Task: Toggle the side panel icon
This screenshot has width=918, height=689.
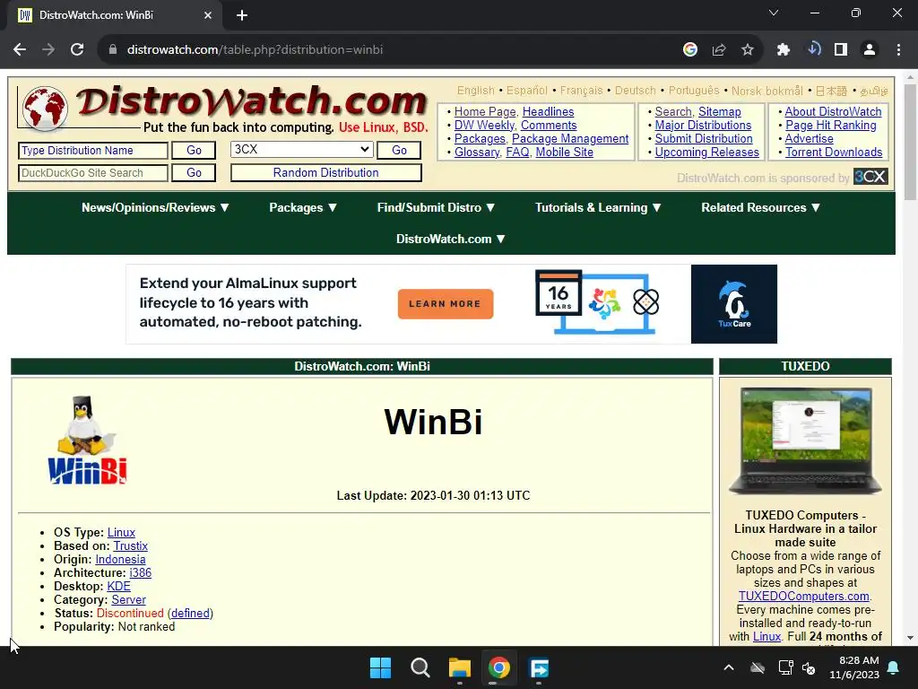Action: coord(841,50)
